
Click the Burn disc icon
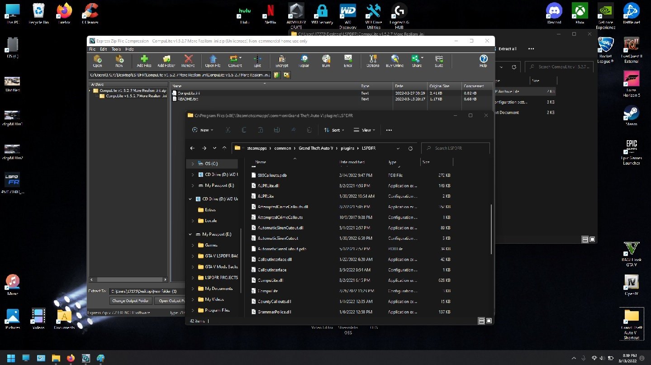pyautogui.click(x=326, y=61)
